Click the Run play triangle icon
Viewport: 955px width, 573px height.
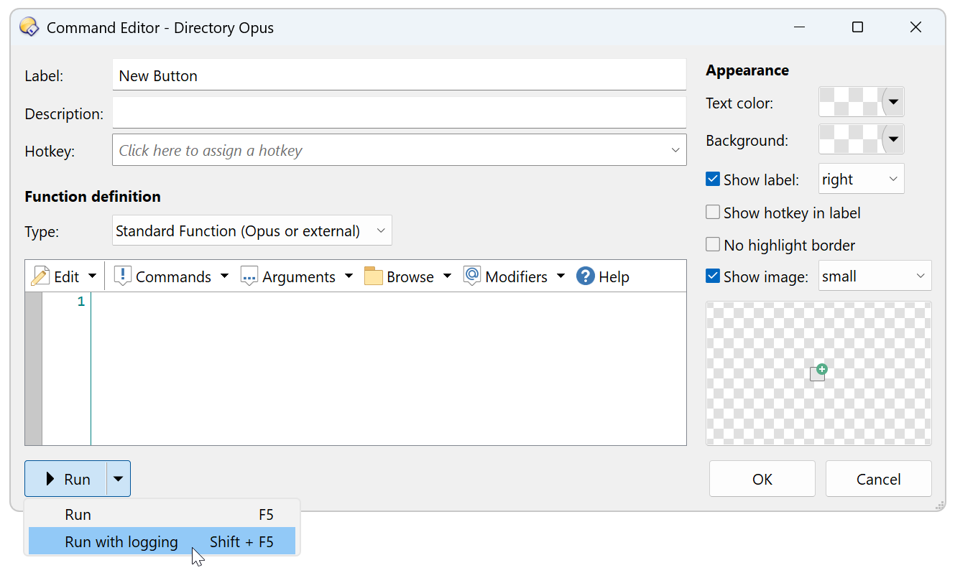(x=50, y=479)
